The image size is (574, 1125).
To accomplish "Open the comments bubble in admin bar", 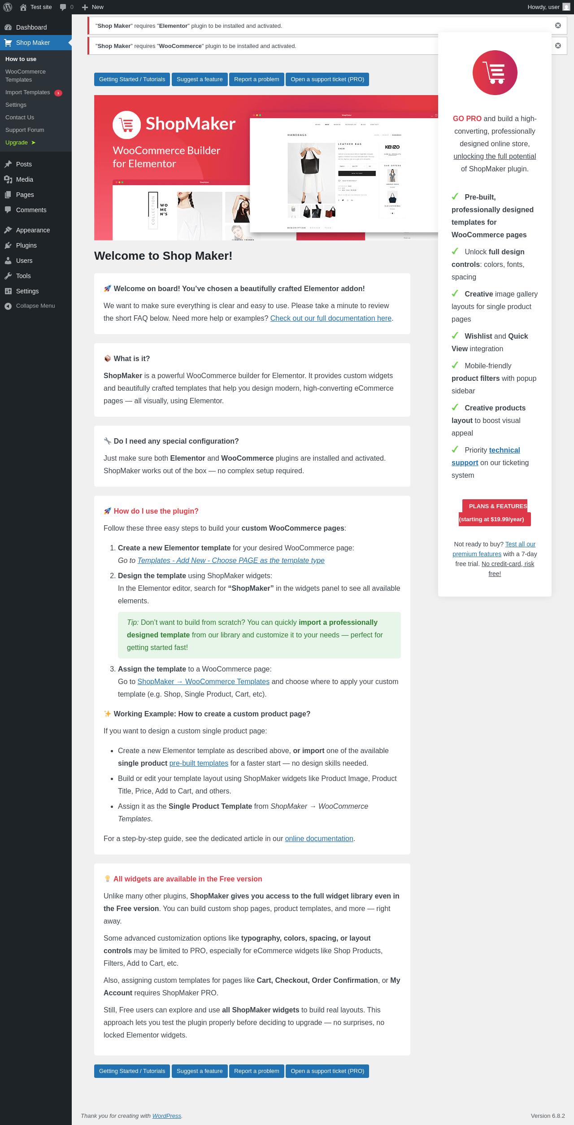I will pos(63,7).
